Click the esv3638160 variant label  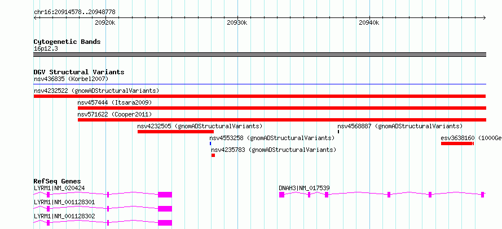[471, 138]
